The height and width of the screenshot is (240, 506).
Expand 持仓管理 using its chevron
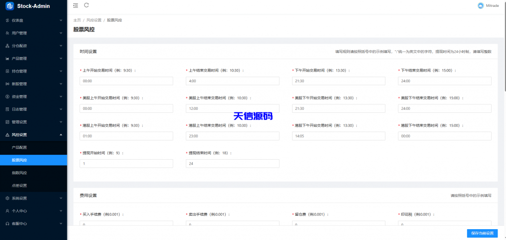pos(61,71)
